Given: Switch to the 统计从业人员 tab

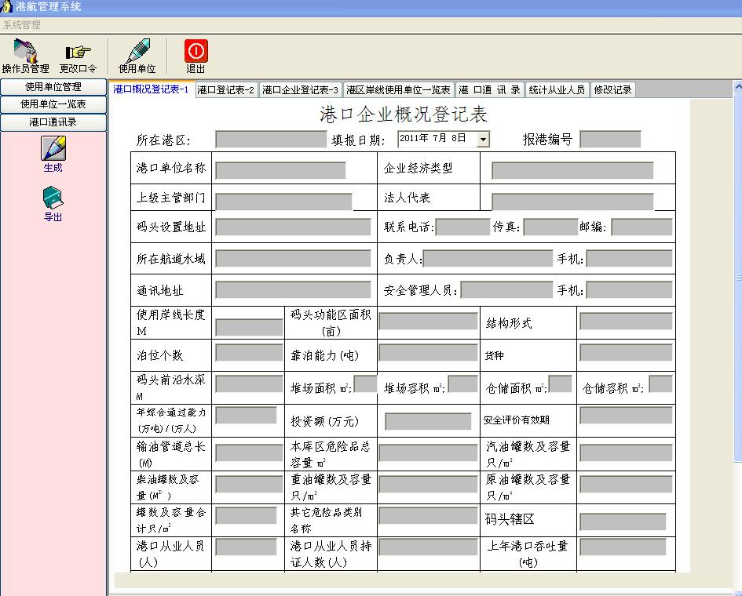Looking at the screenshot, I should click(x=557, y=90).
